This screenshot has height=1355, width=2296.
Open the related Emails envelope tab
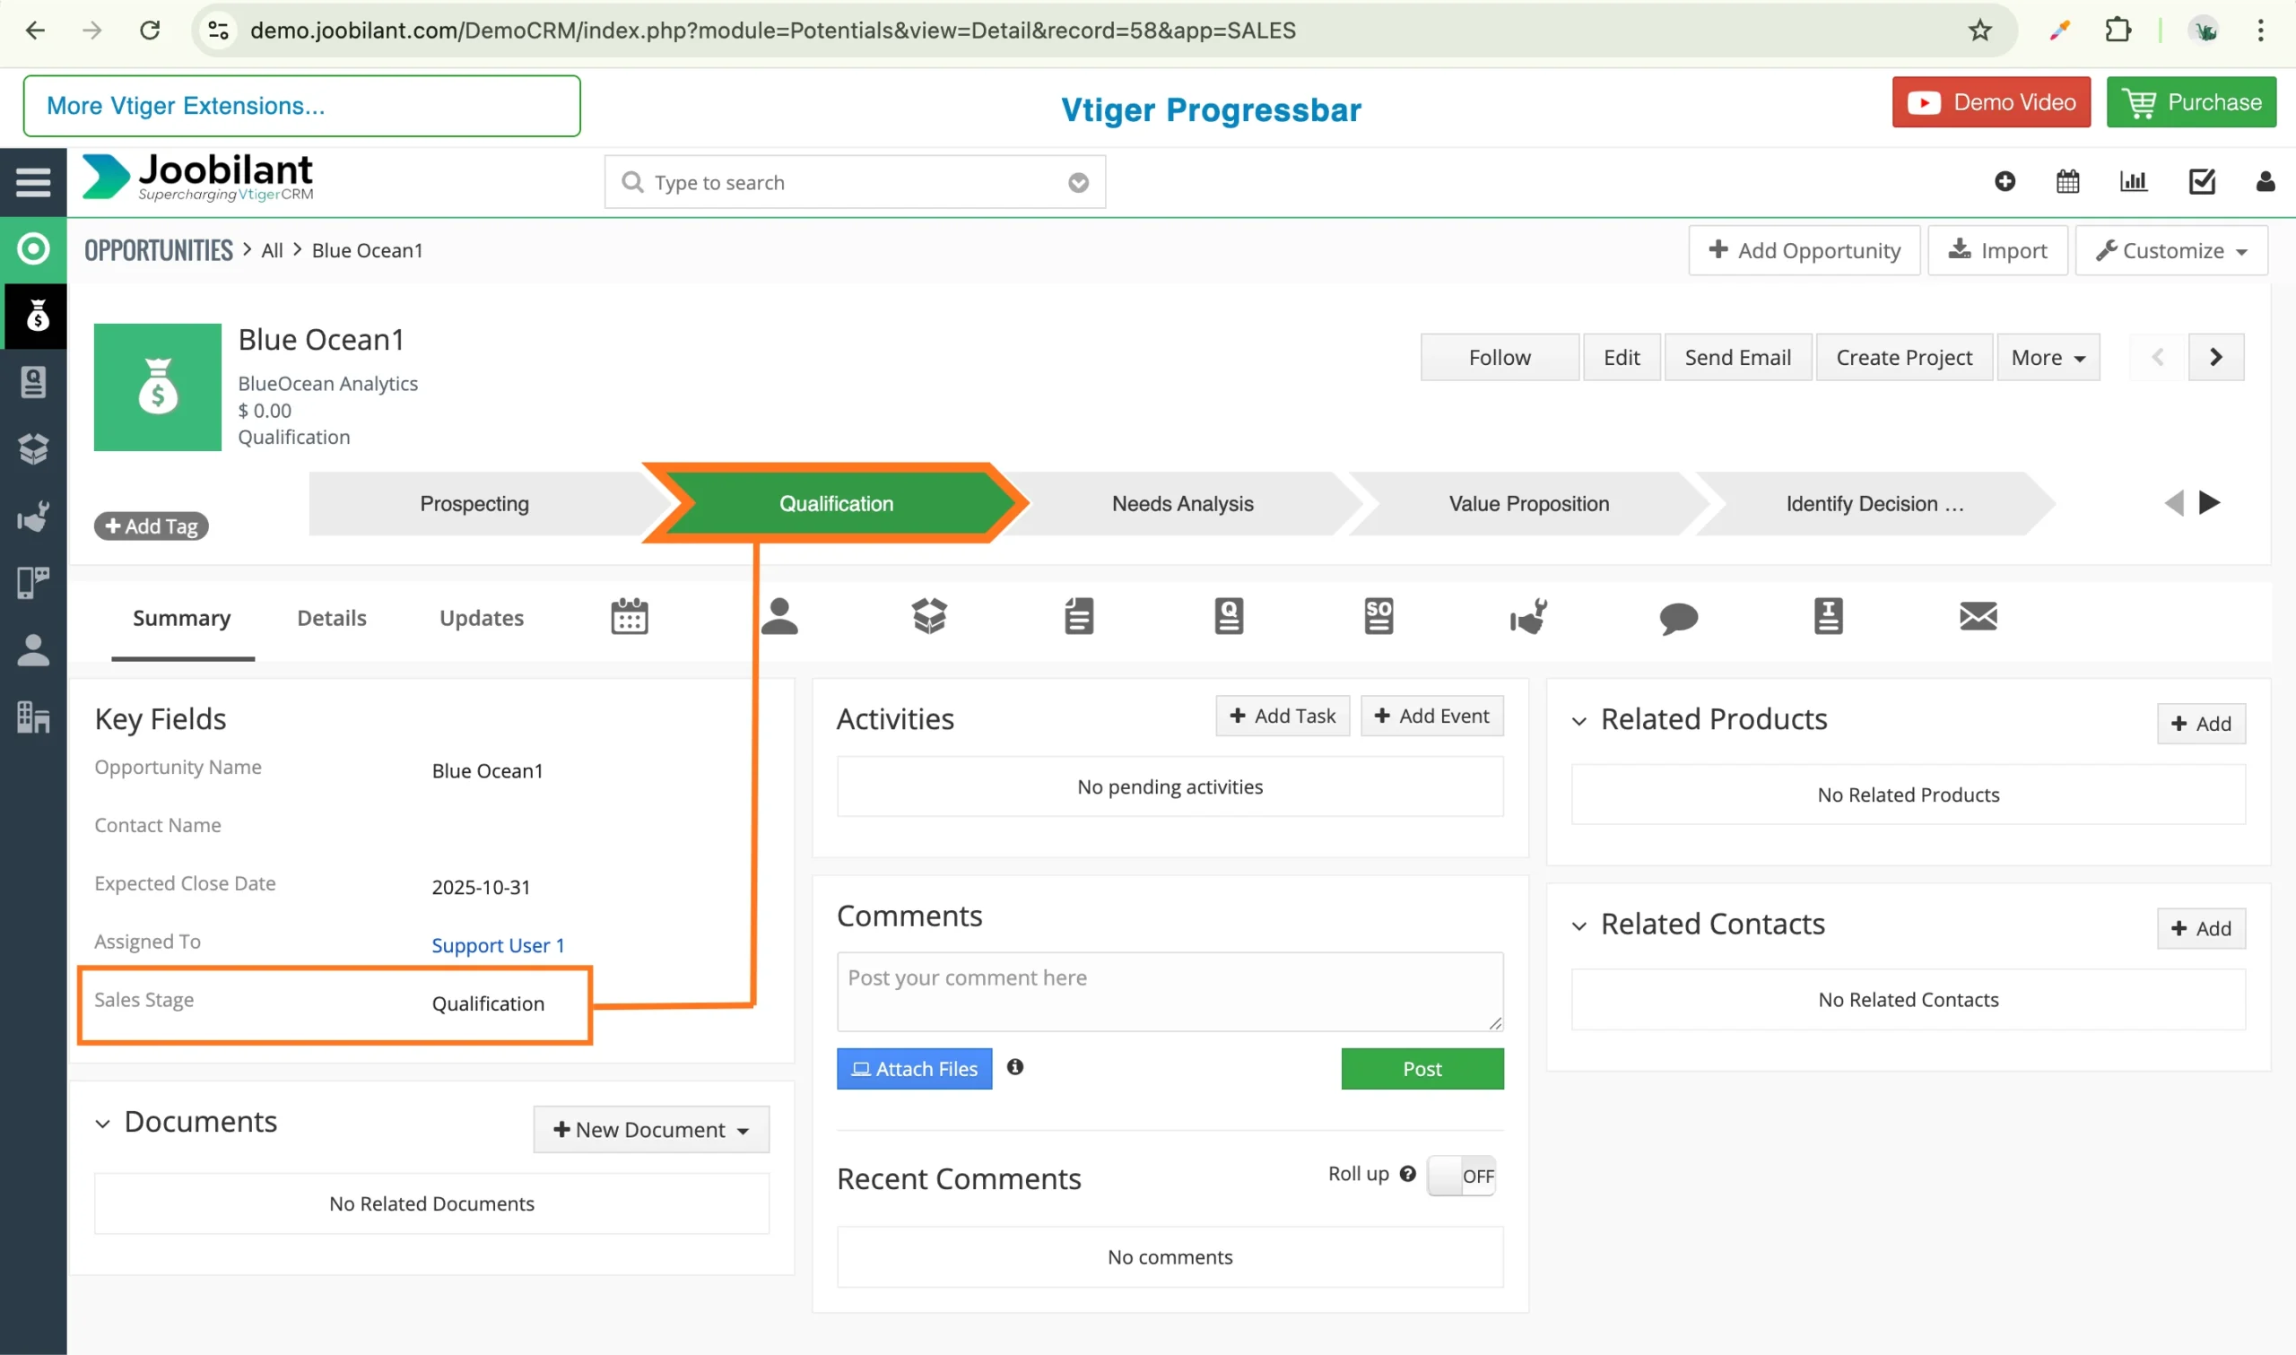coord(1978,617)
